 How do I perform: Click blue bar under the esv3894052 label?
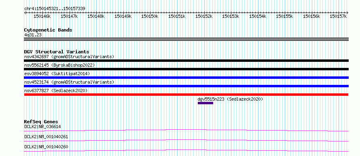(186, 78)
